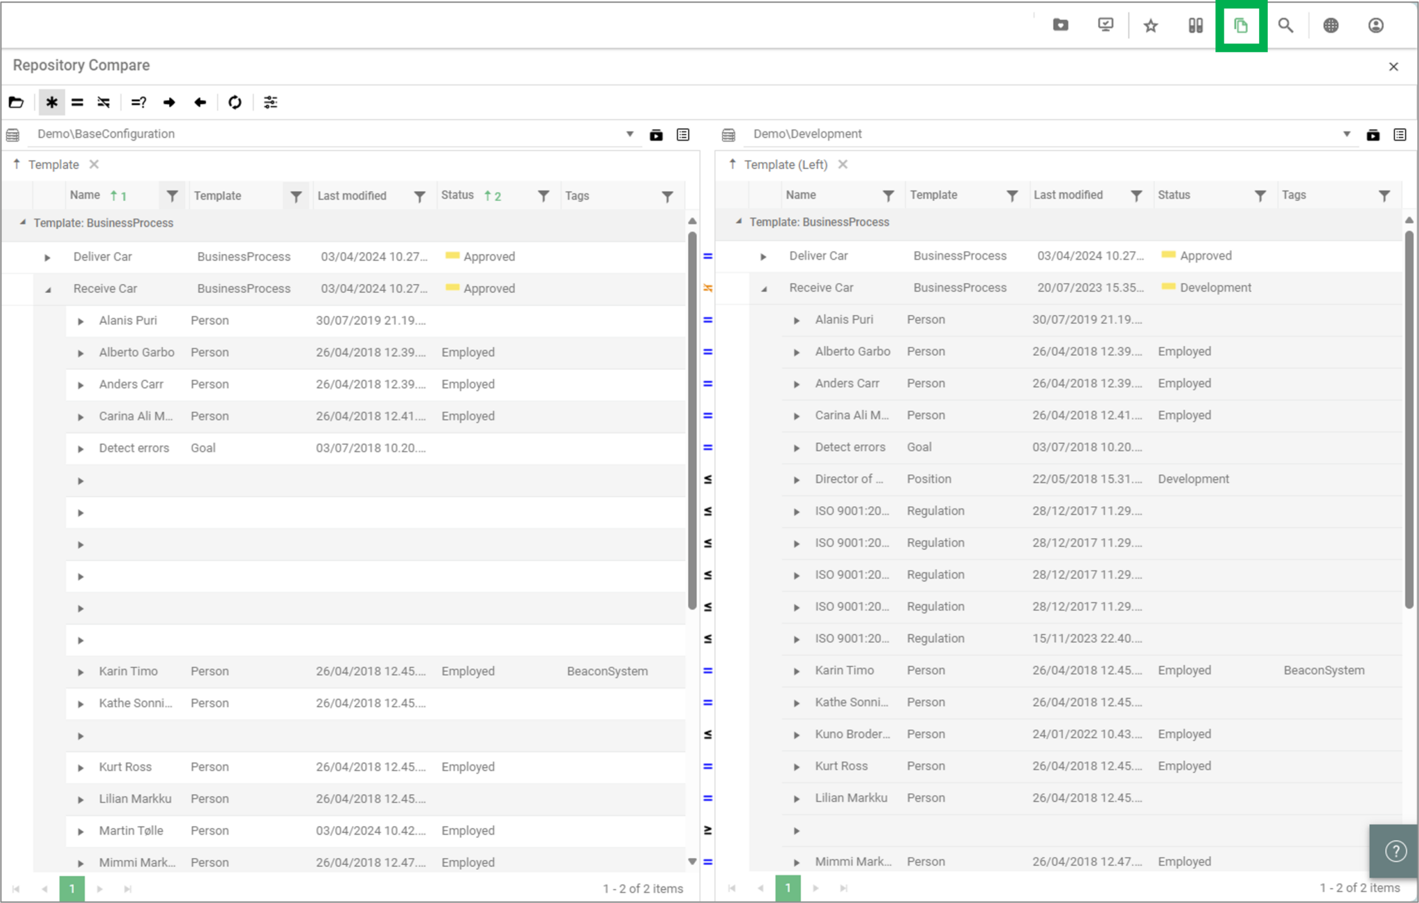Screen dimensions: 1419x903
Task: Open the compare settings sliders icon
Action: coord(271,102)
